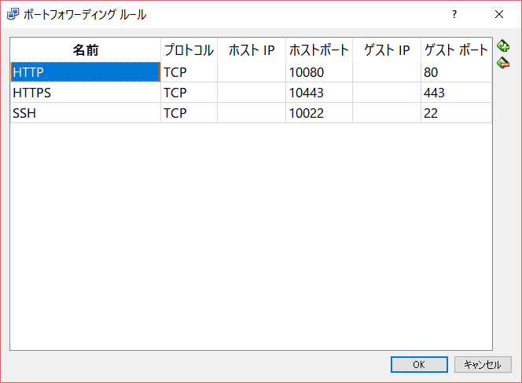522x383 pixels.
Task: Select the SSH rule name cell
Action: [86, 113]
